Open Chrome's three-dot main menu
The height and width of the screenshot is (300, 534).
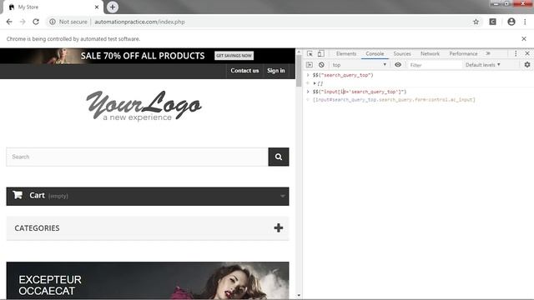click(x=525, y=22)
